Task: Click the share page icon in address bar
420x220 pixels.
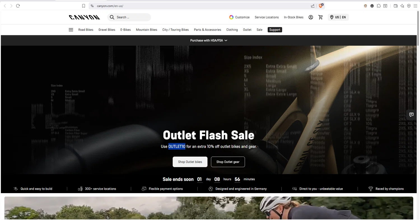Action: coord(313,6)
